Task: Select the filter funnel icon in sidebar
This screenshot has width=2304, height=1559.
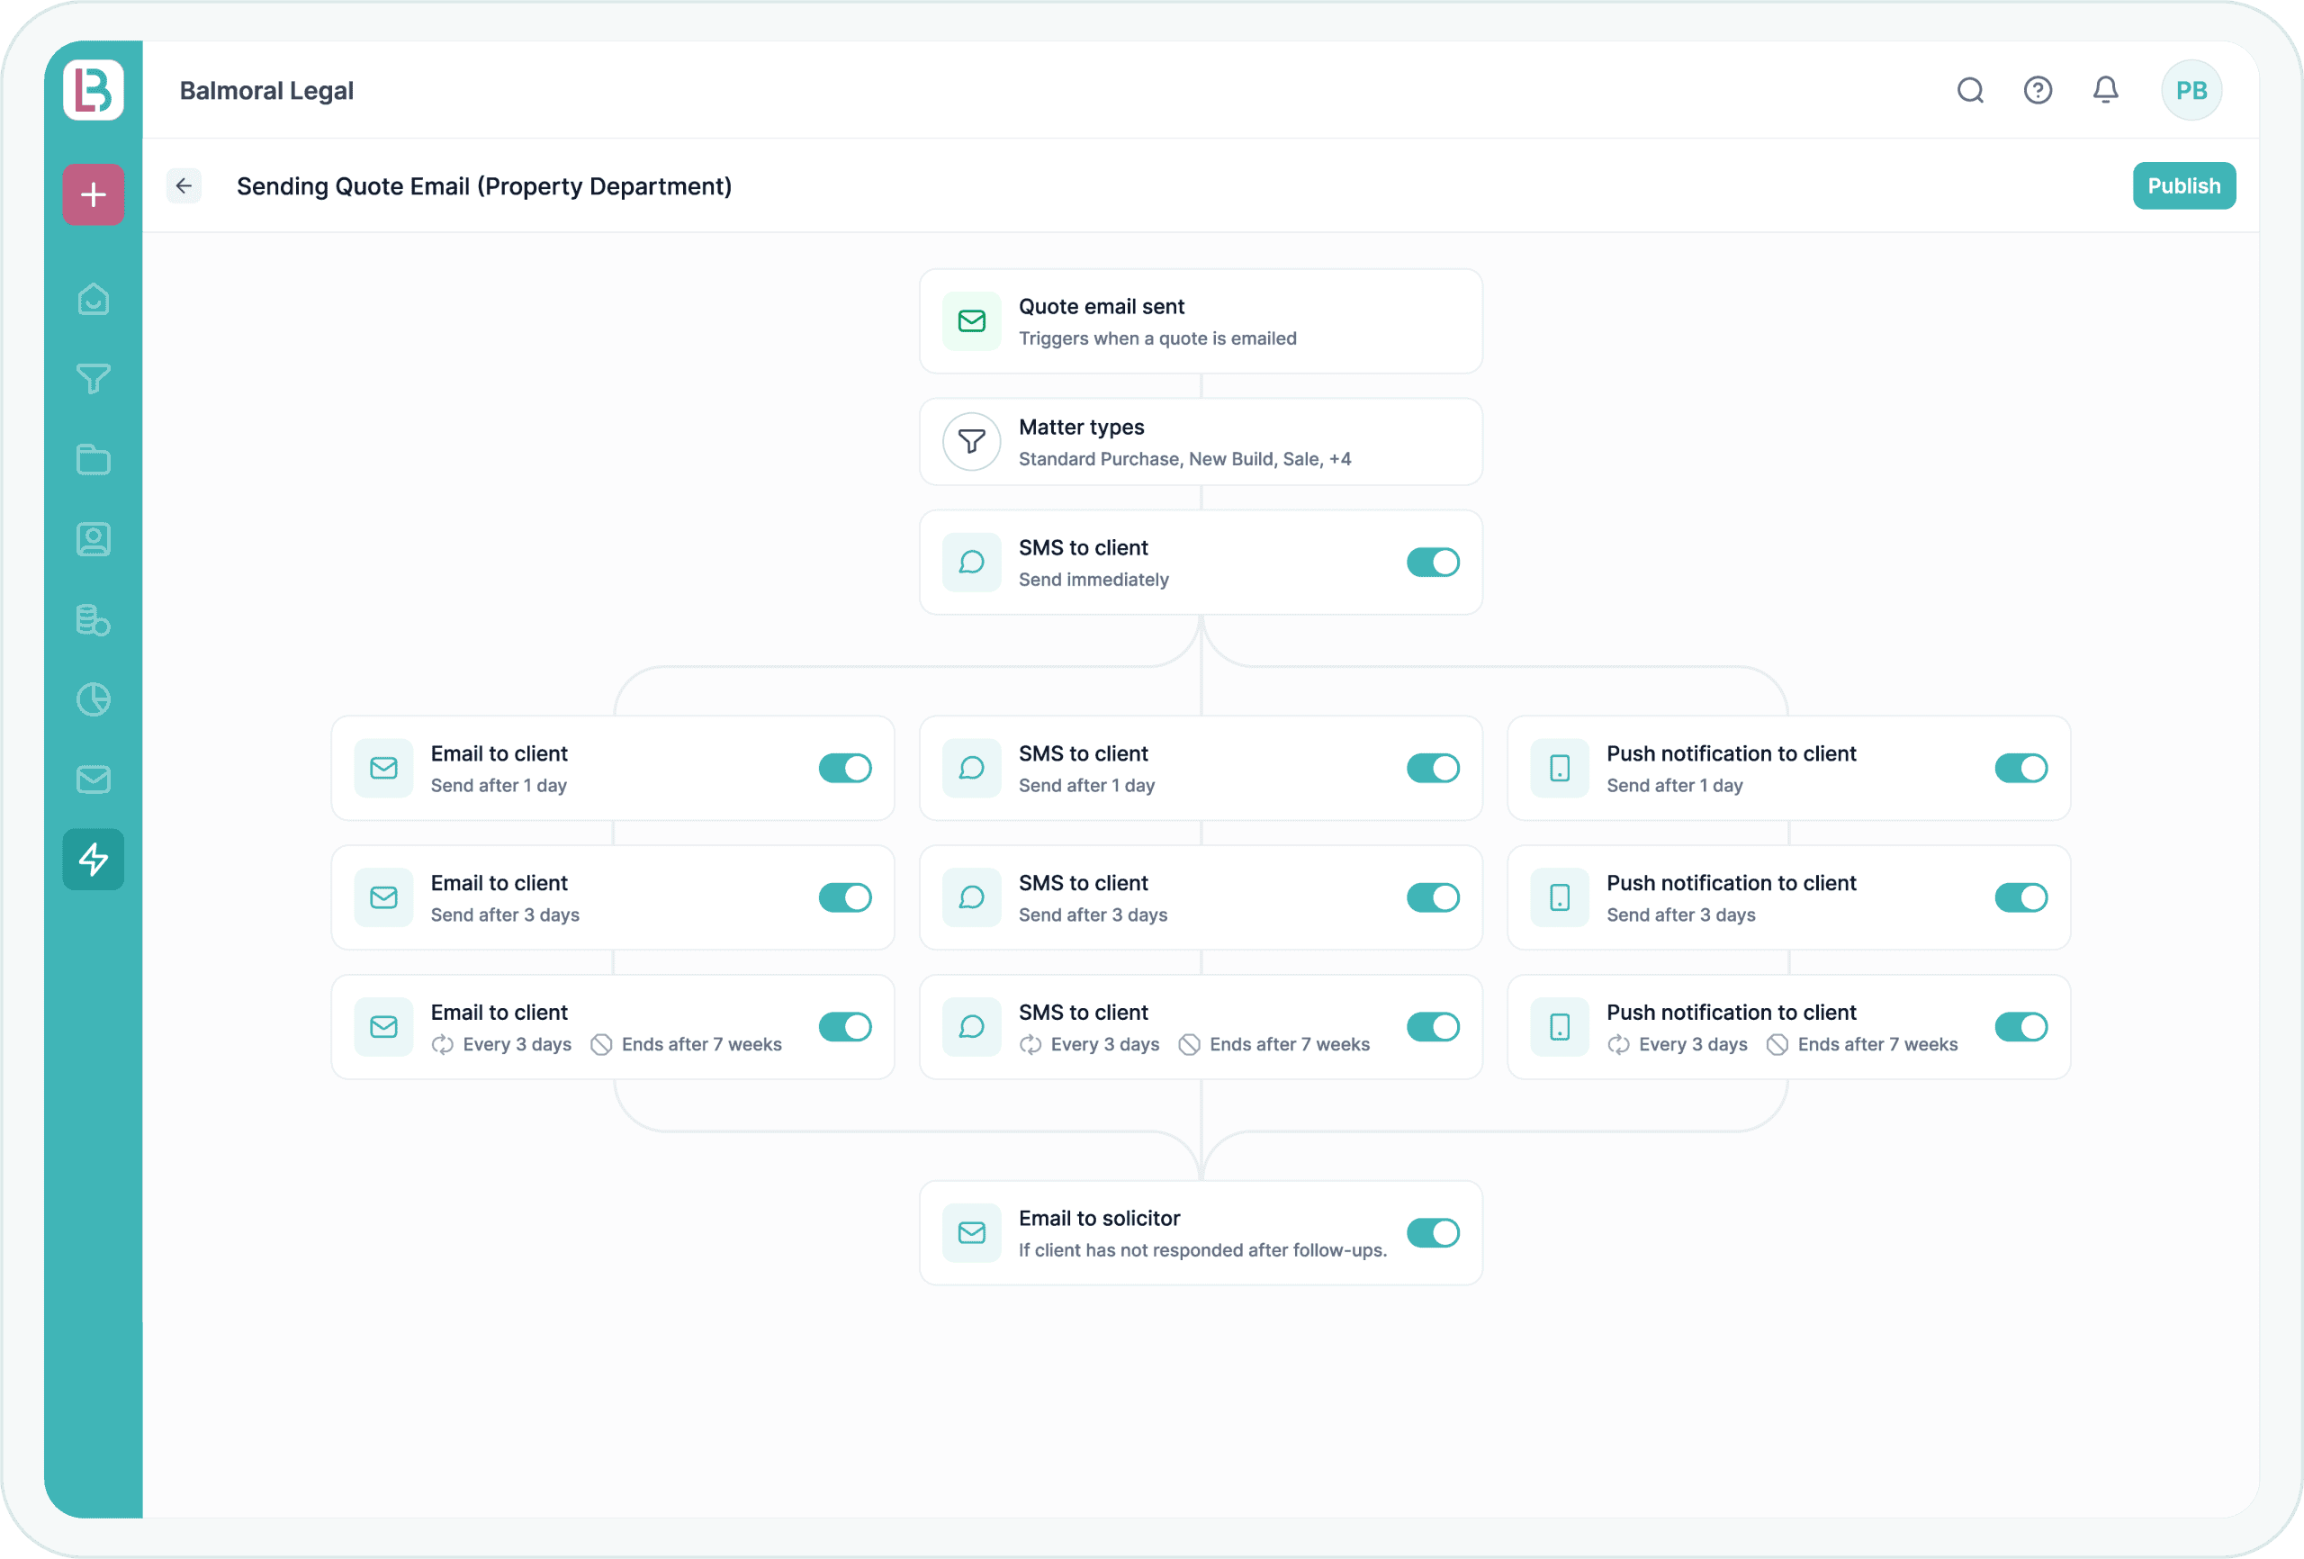Action: [92, 379]
